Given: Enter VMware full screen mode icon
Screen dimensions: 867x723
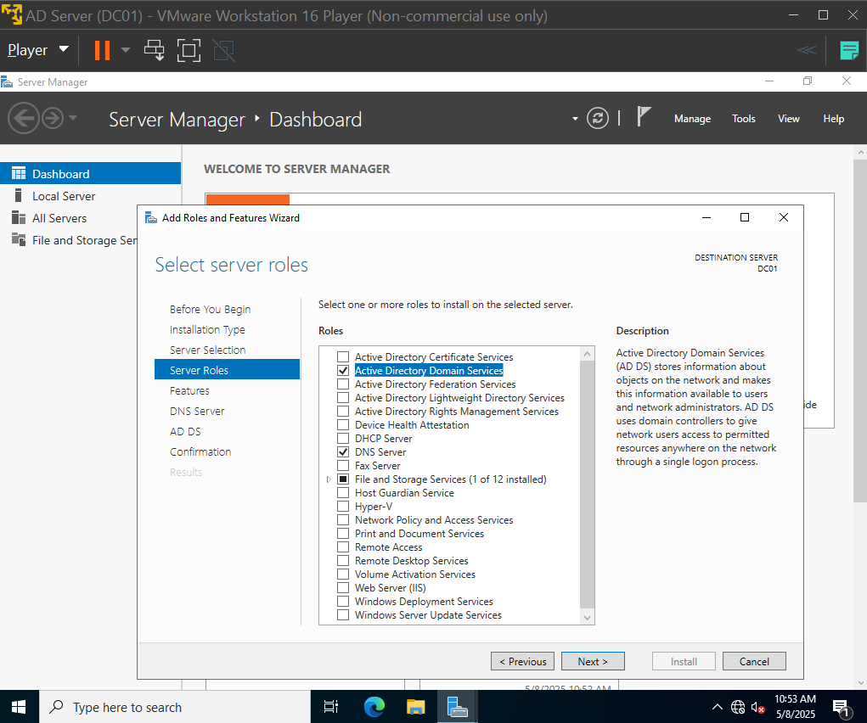Looking at the screenshot, I should pyautogui.click(x=189, y=50).
